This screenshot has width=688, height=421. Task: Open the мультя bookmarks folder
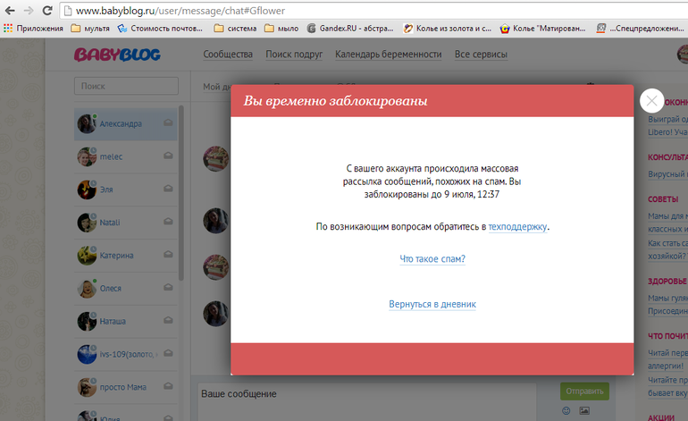(x=90, y=28)
